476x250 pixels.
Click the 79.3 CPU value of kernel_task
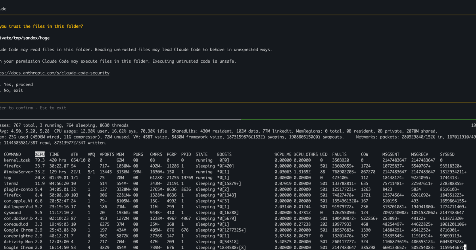tap(40, 160)
